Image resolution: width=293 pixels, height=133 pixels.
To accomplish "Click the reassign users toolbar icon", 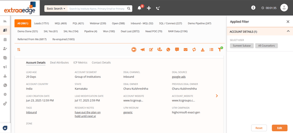I will [x=160, y=50].
